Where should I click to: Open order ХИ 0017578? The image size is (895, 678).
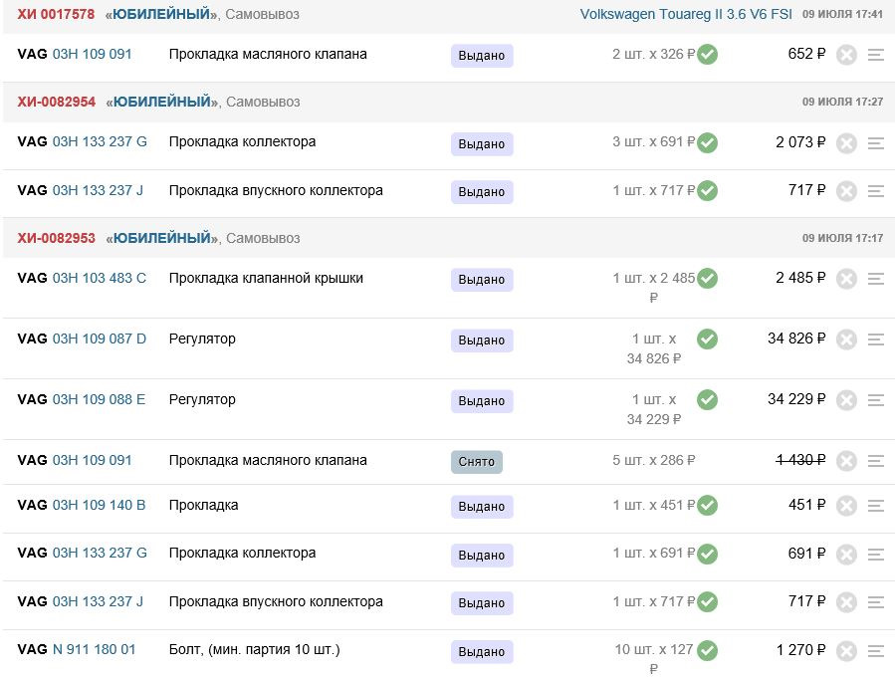56,15
